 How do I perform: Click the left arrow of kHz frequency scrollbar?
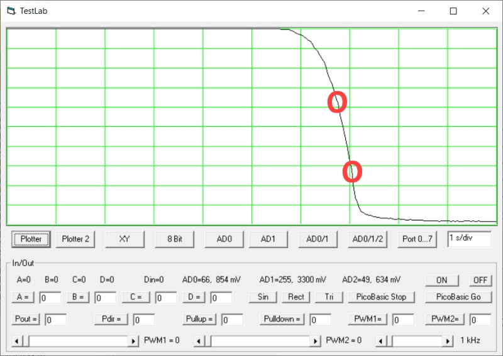[x=381, y=340]
